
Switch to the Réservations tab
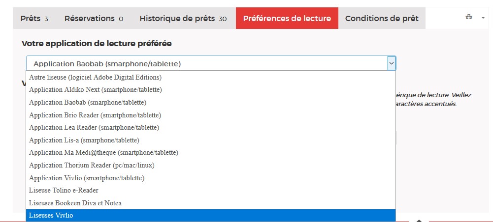[94, 19]
